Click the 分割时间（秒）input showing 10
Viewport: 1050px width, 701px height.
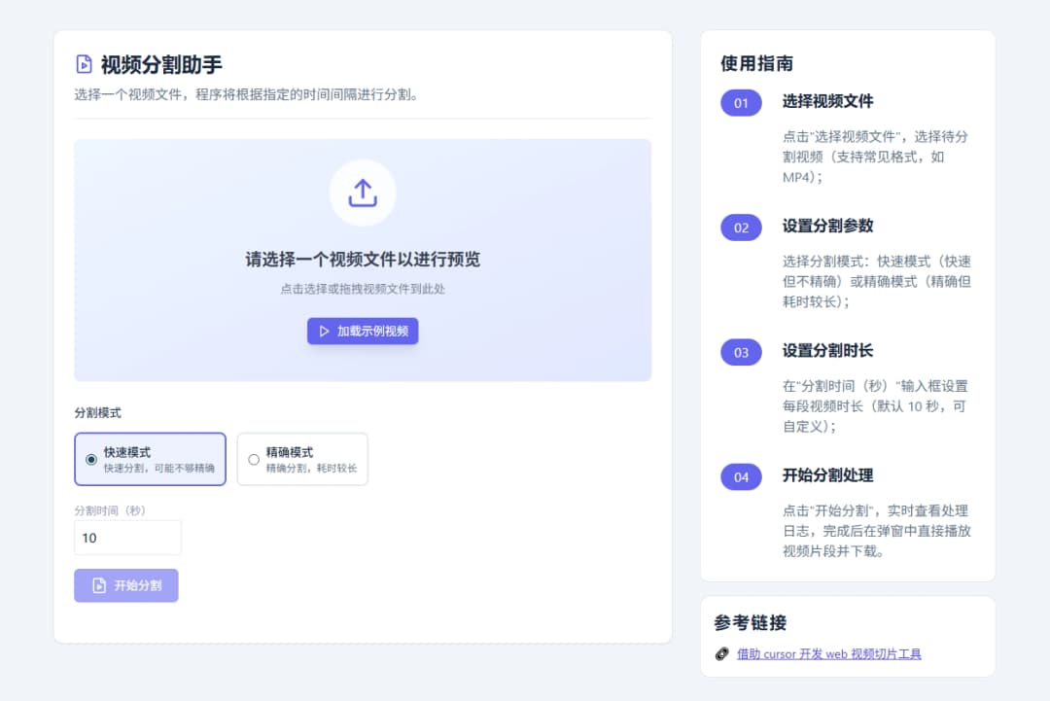click(127, 537)
